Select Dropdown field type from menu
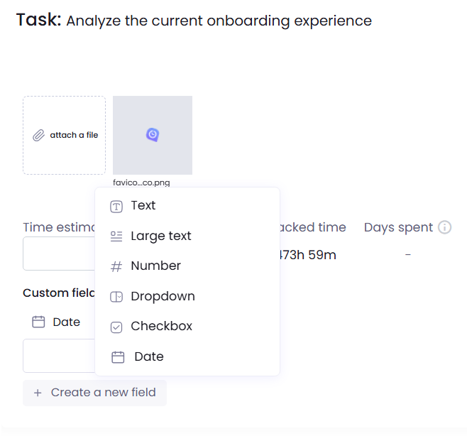This screenshot has height=441, width=467. click(163, 296)
